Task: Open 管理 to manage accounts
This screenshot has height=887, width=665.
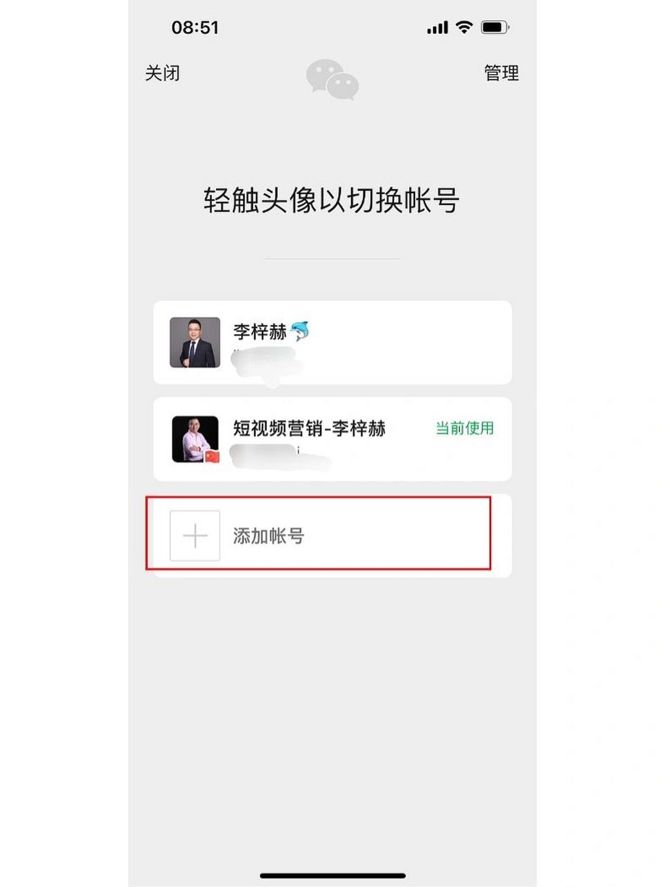Action: tap(501, 73)
